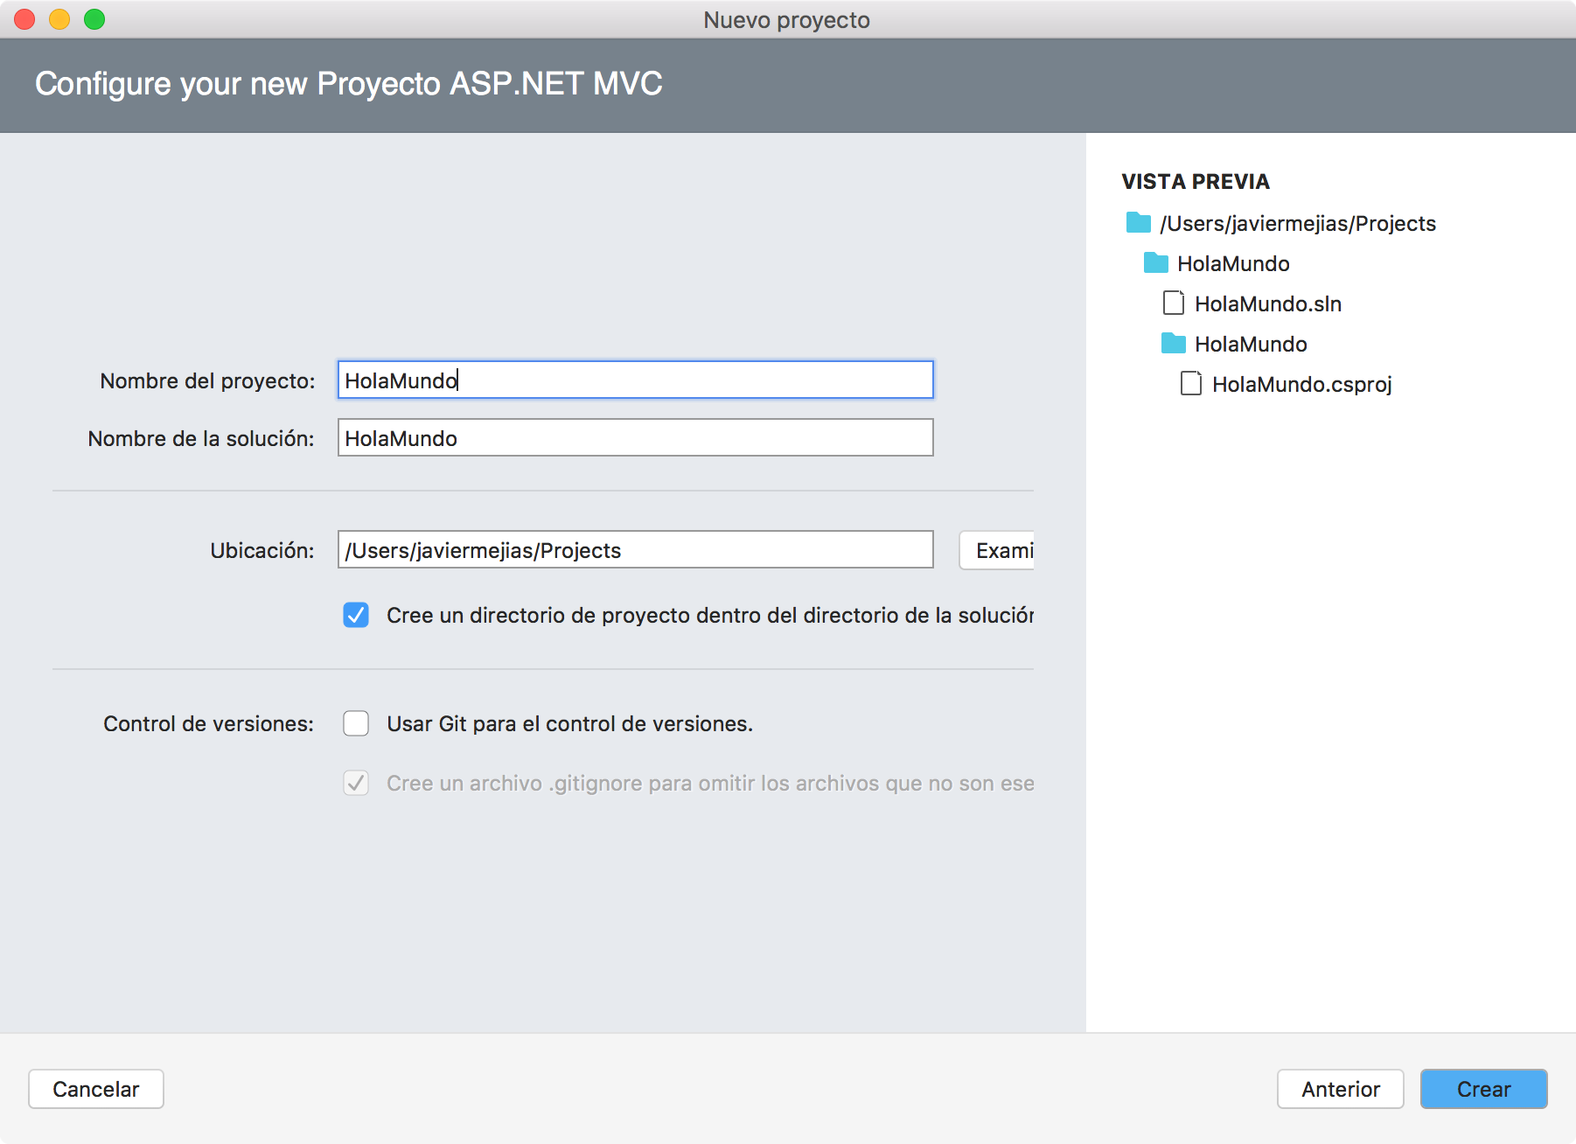Open the Examinar location browser
Image resolution: width=1576 pixels, height=1144 pixels.
pos(997,550)
